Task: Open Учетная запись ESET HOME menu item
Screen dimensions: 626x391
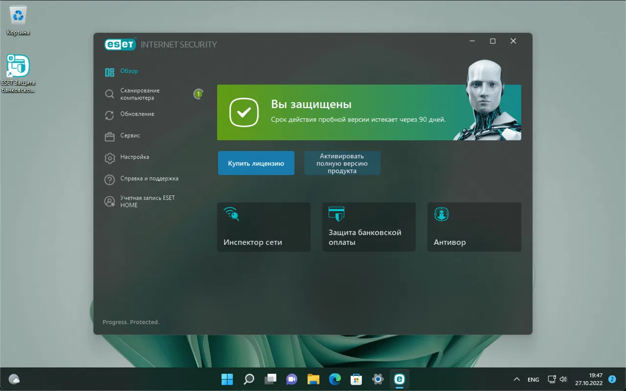Action: point(109,200)
